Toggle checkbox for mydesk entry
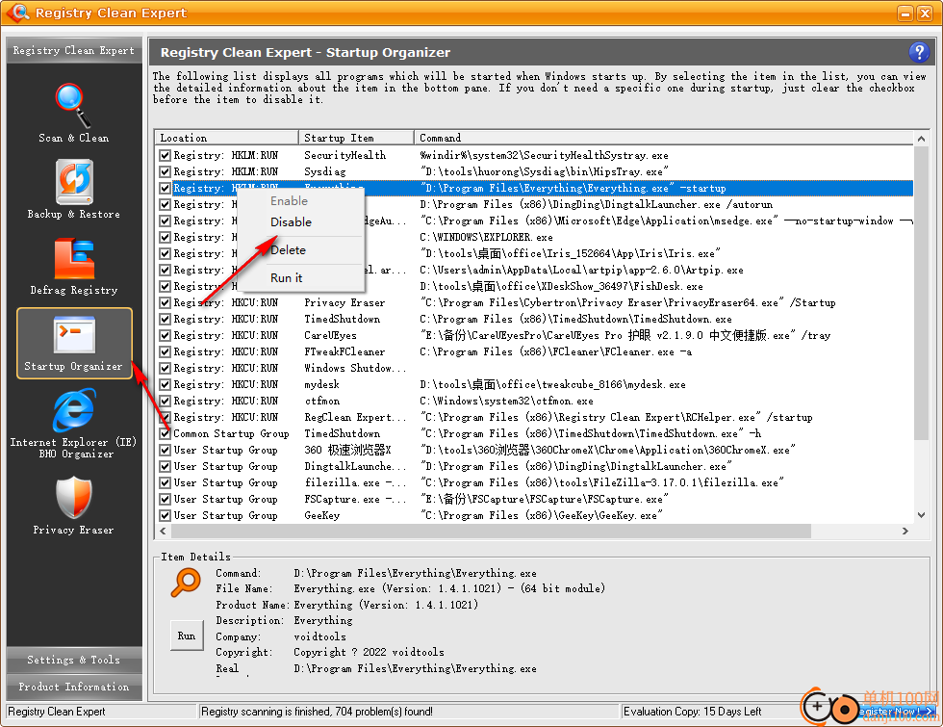Image resolution: width=943 pixels, height=727 pixels. [x=166, y=384]
